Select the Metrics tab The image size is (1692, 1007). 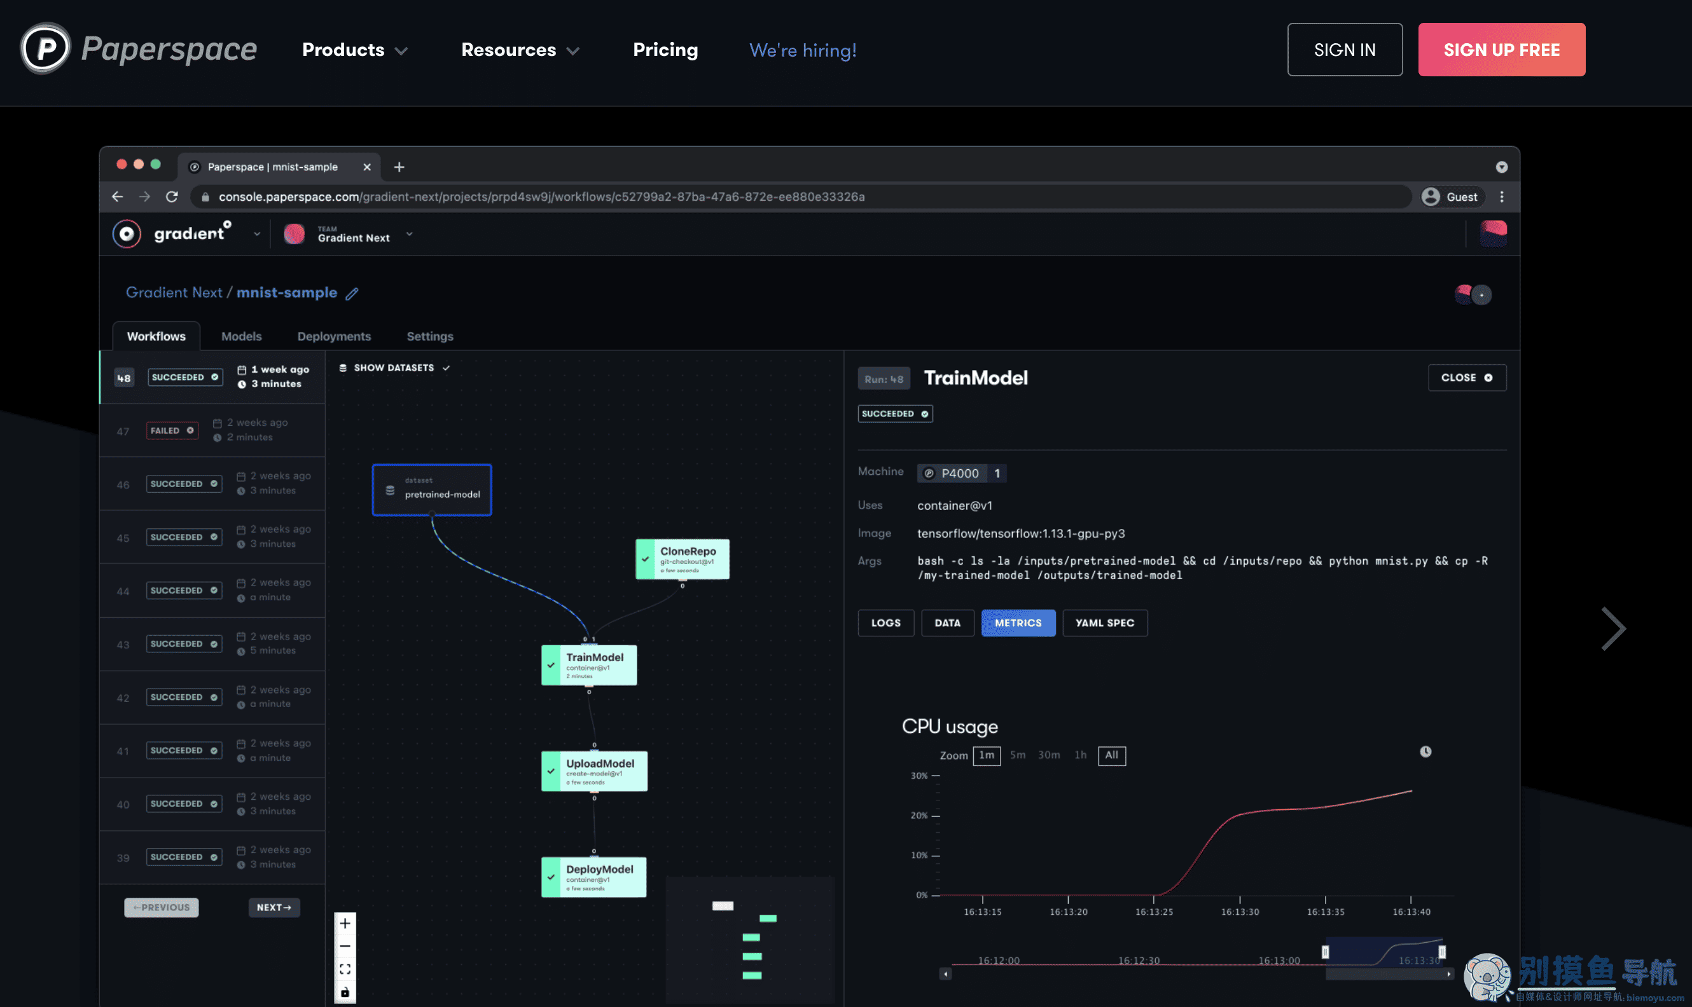tap(1018, 623)
